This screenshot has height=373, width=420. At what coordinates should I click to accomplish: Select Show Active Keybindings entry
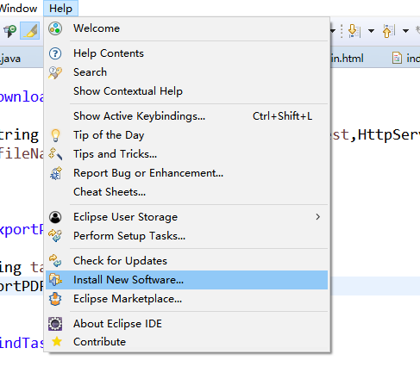186,116
